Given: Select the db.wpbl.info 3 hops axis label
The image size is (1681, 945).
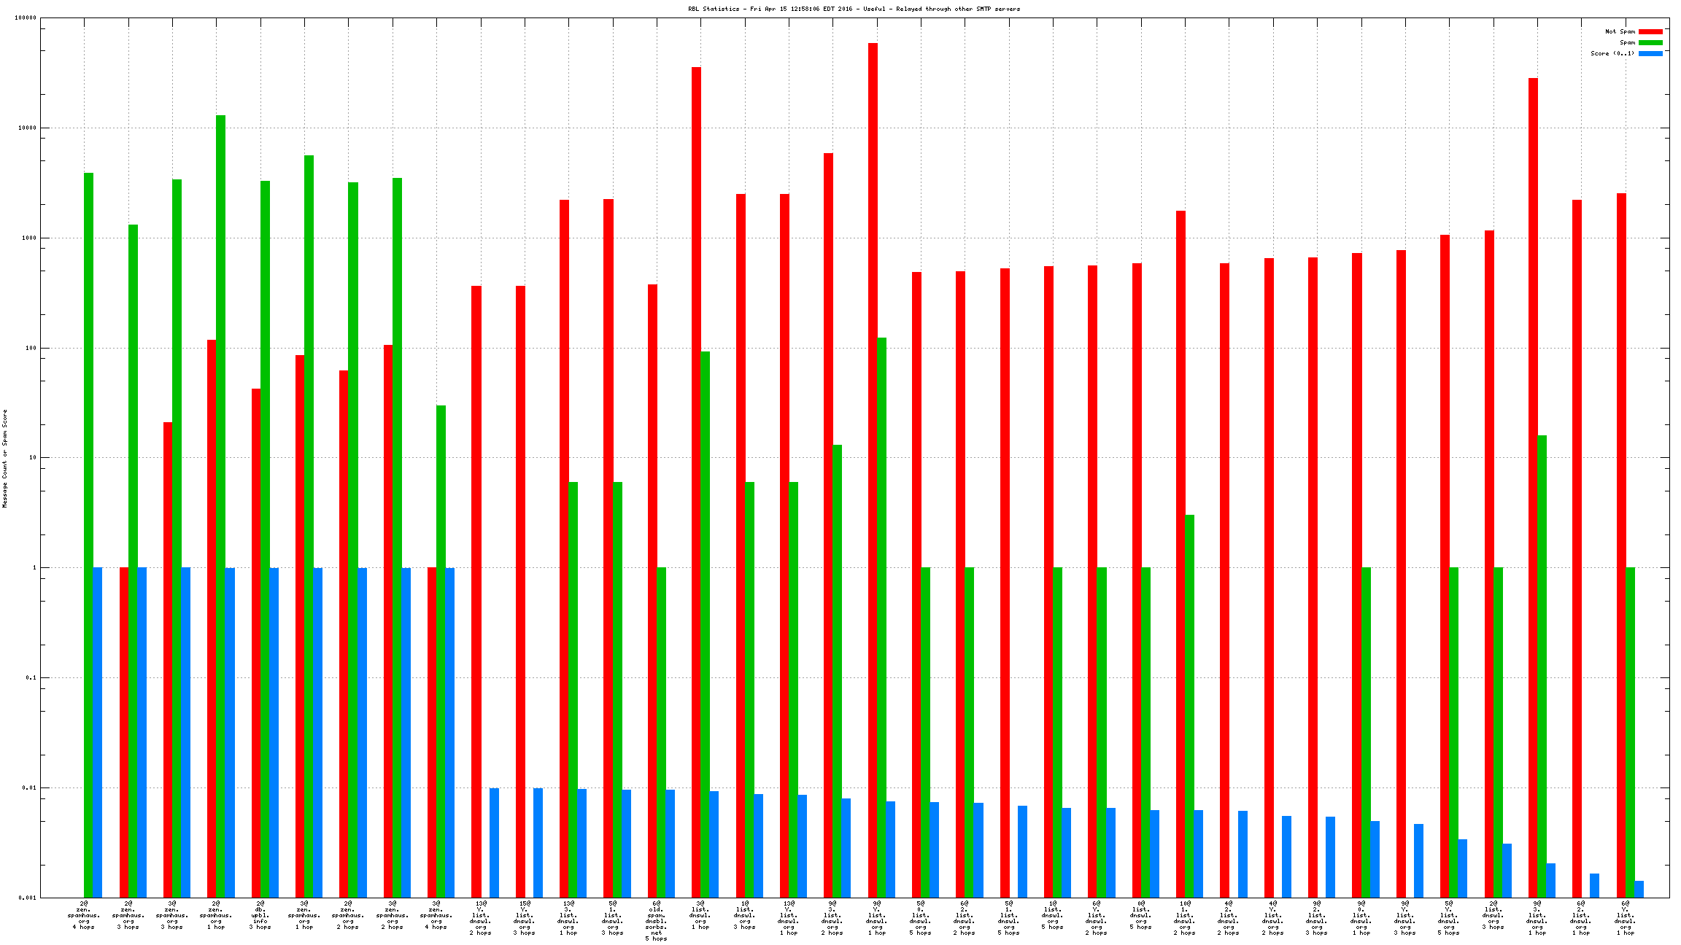Looking at the screenshot, I should [x=260, y=915].
